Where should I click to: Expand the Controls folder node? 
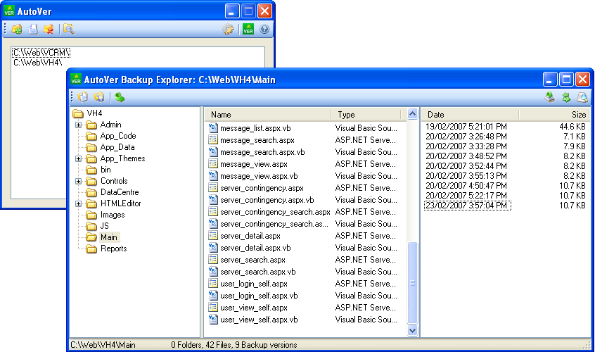tap(78, 181)
